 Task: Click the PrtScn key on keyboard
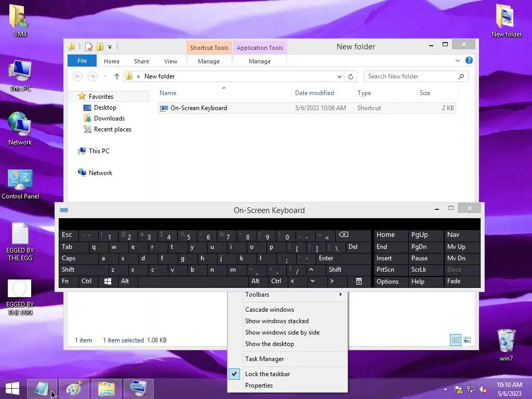[391, 270]
